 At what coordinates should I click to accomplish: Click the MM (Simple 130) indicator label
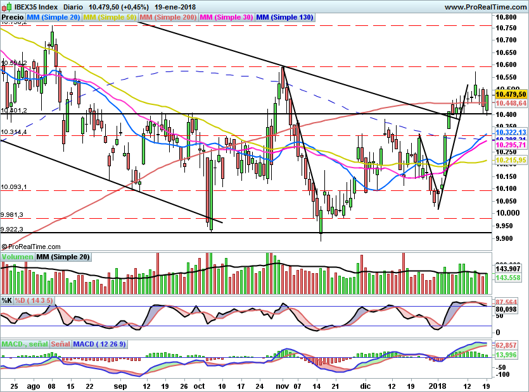click(x=284, y=18)
